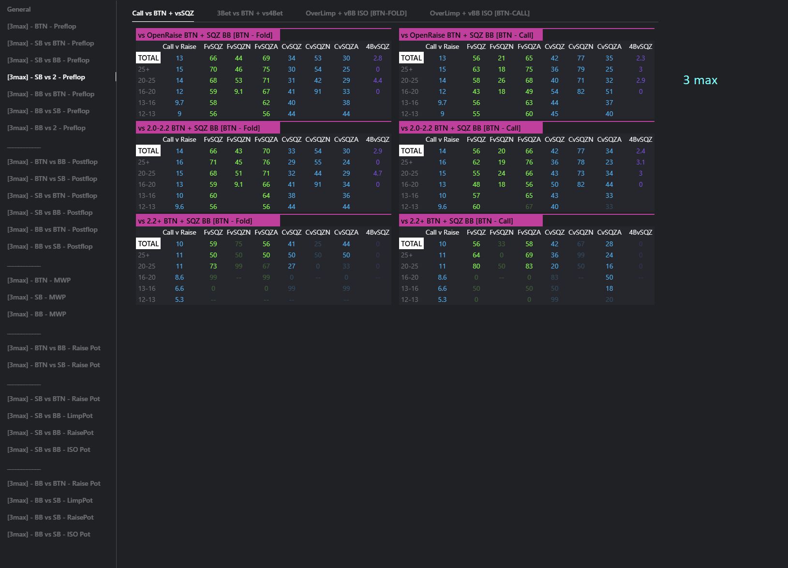Open [3max] - BTN - Preflop report

click(x=42, y=26)
